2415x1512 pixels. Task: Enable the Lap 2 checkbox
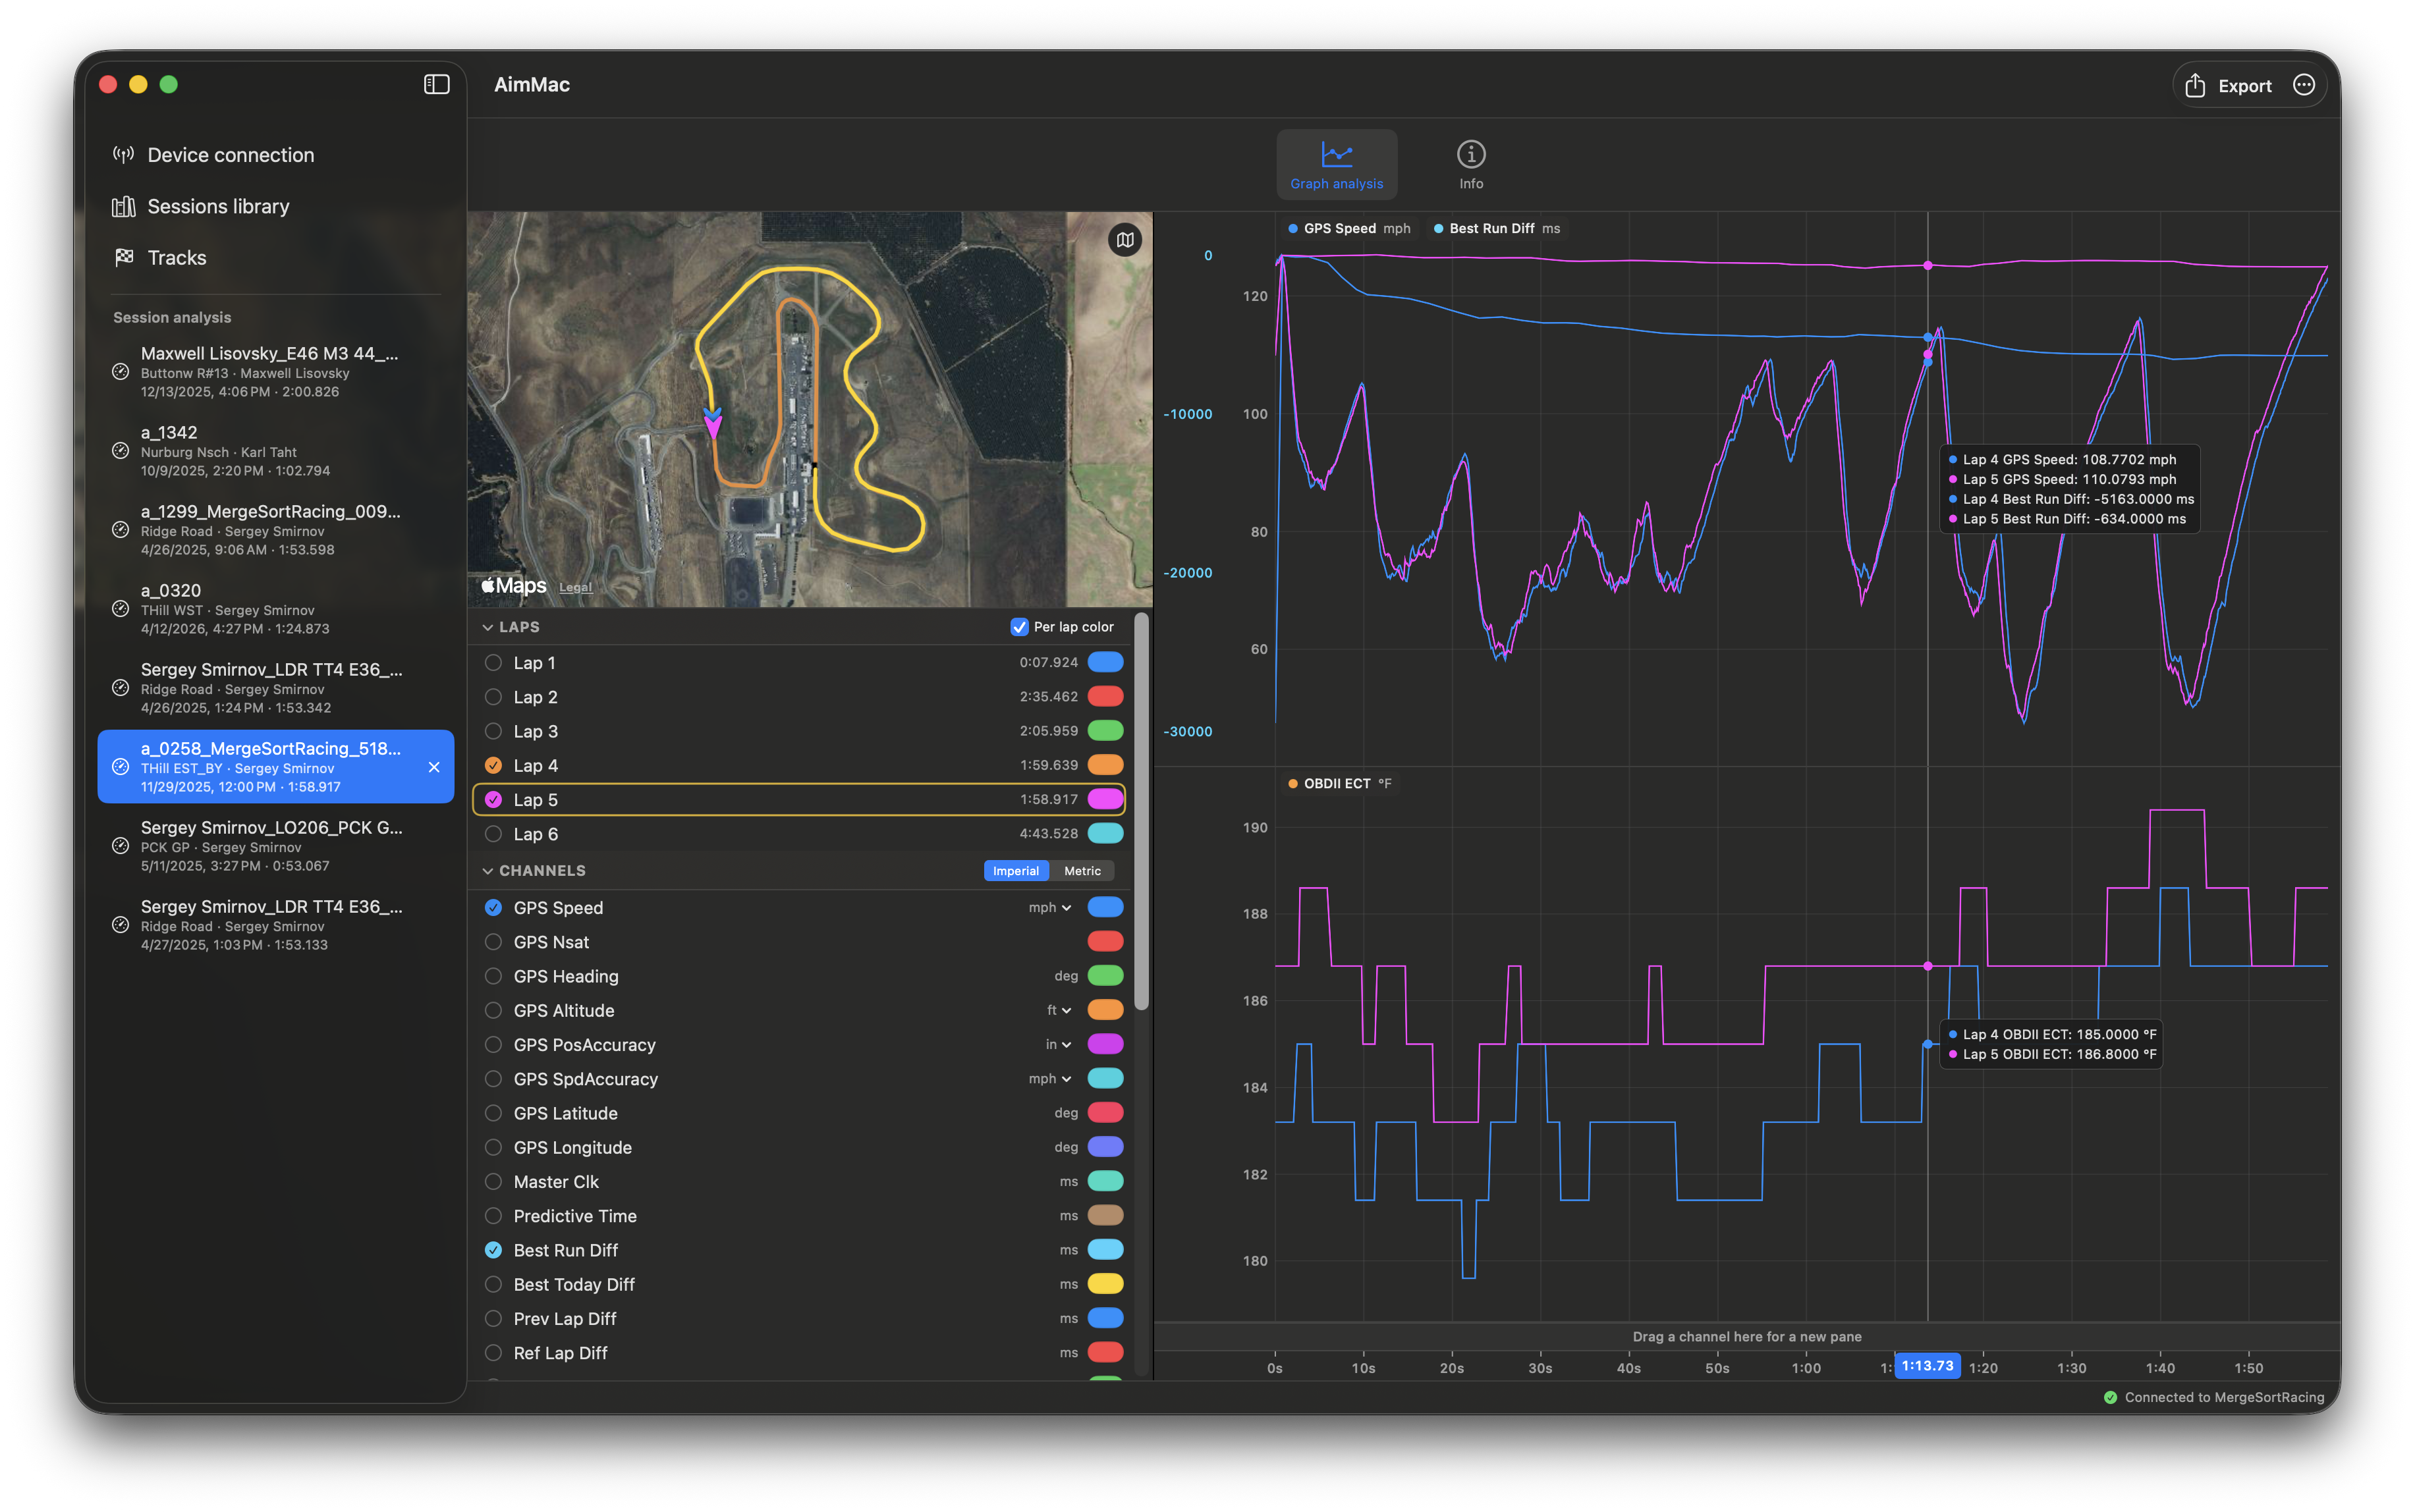click(493, 697)
